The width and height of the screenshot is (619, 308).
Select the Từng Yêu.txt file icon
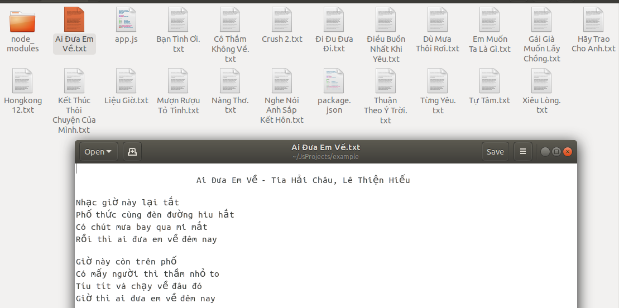(438, 81)
